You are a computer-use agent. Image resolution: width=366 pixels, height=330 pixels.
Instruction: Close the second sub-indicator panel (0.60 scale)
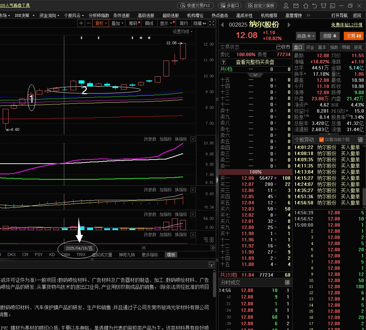point(193,190)
